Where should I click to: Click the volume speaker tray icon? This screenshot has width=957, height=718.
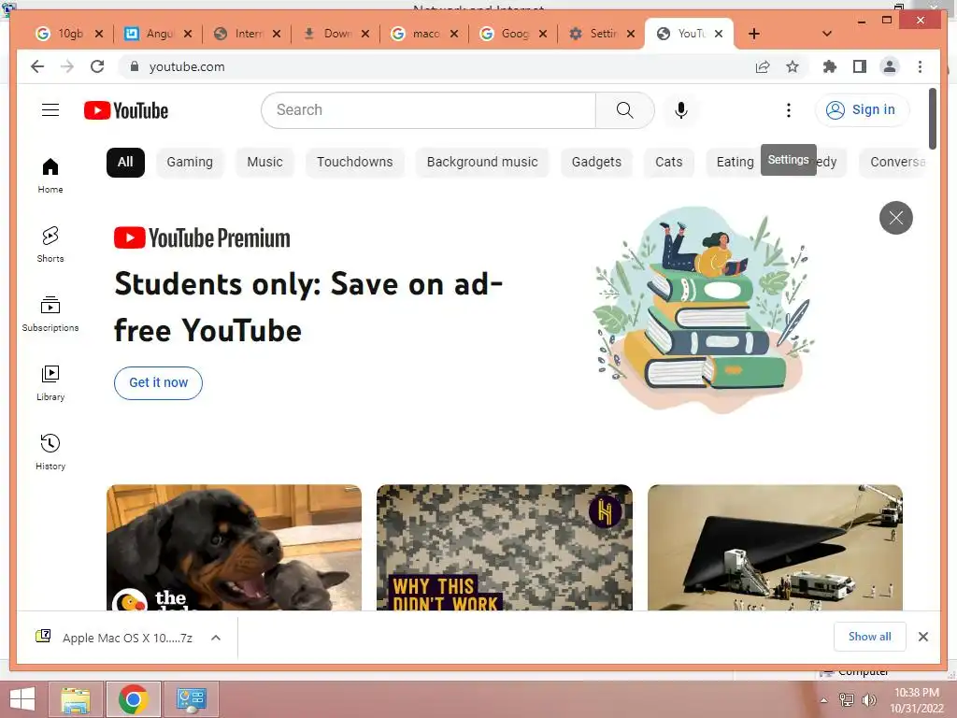click(868, 699)
